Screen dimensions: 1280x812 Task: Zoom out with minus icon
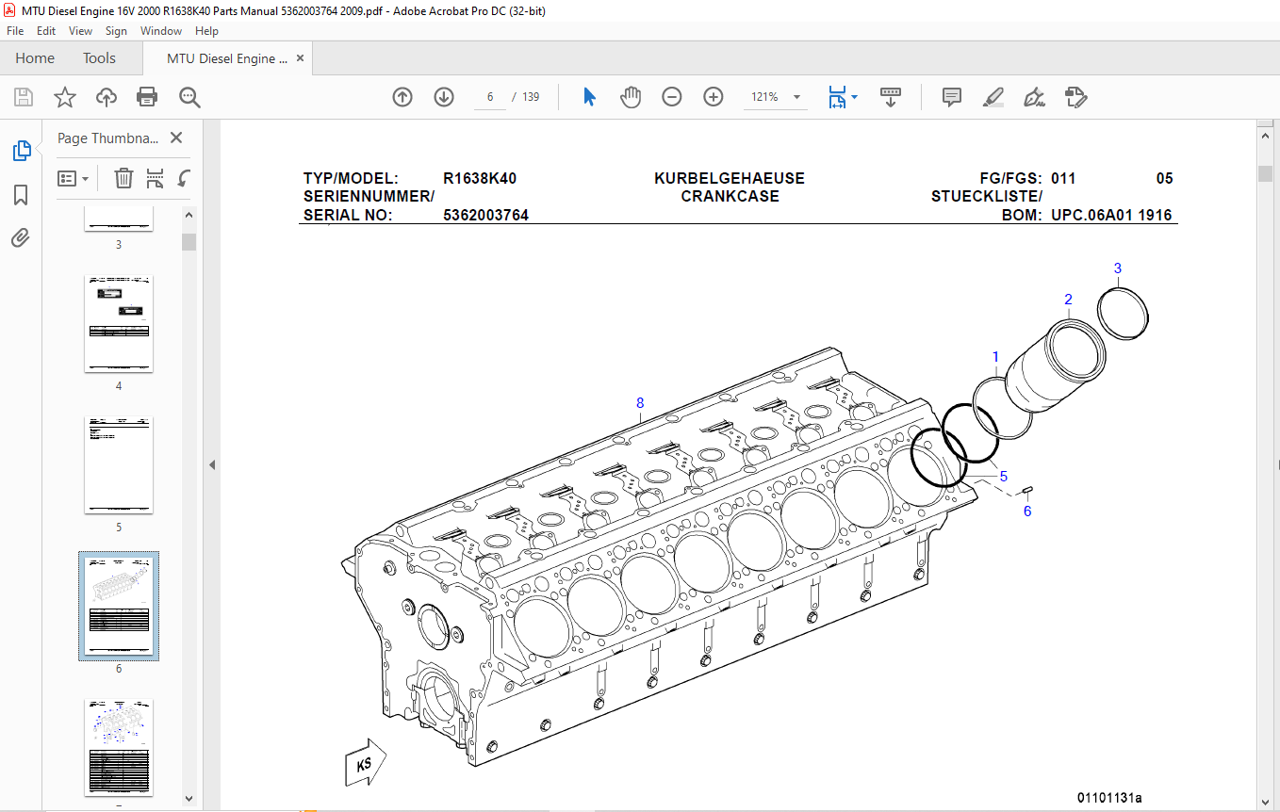[672, 97]
